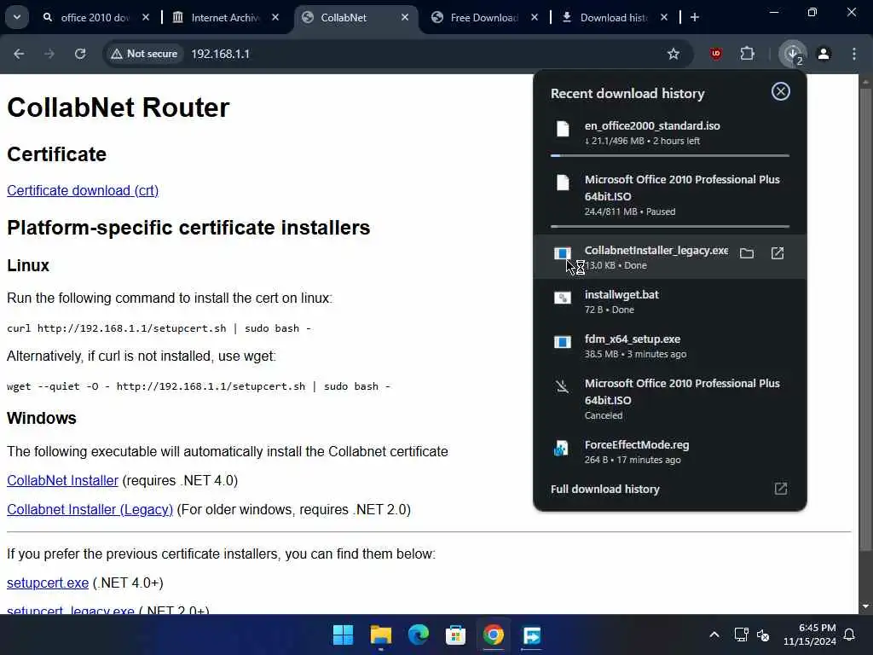Go forward one page

(x=49, y=54)
